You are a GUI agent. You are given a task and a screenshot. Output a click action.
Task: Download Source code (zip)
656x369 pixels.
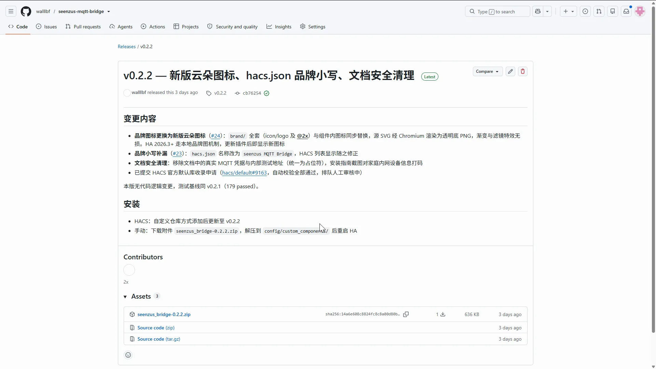156,328
